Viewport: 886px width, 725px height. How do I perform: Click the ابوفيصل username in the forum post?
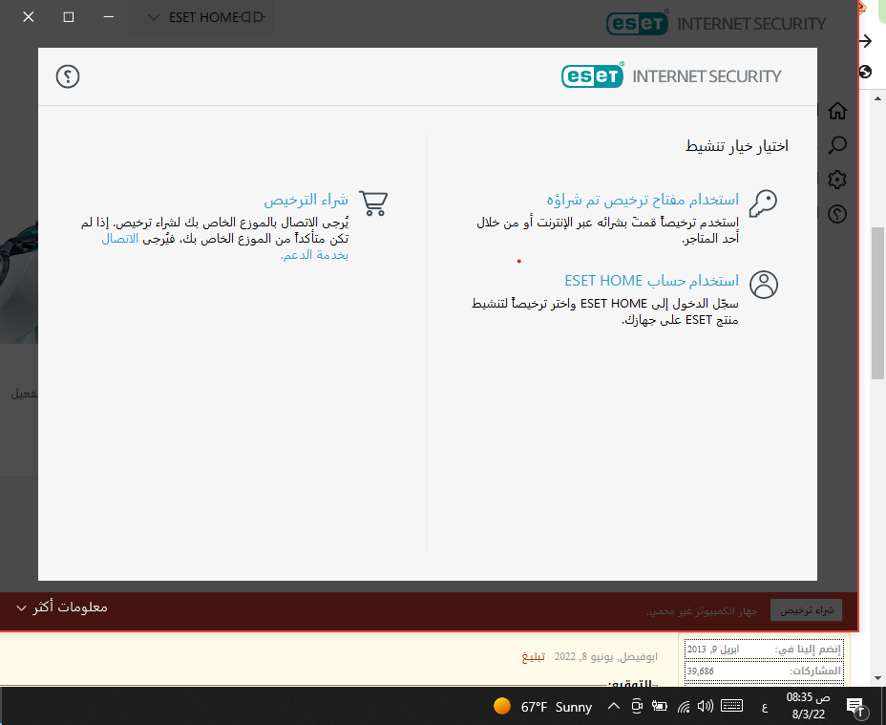coord(637,656)
